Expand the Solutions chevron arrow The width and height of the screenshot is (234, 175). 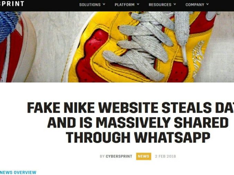tap(104, 4)
